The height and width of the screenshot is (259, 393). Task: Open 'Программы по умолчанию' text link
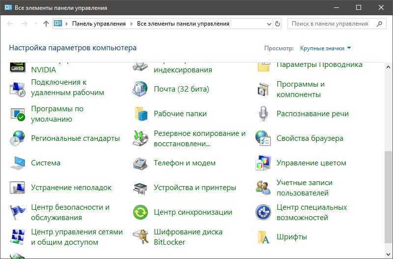57,114
